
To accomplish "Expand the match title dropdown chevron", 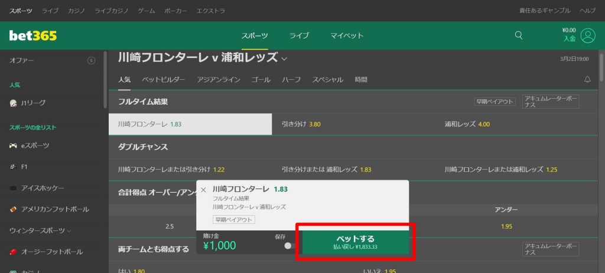I will pos(284,59).
